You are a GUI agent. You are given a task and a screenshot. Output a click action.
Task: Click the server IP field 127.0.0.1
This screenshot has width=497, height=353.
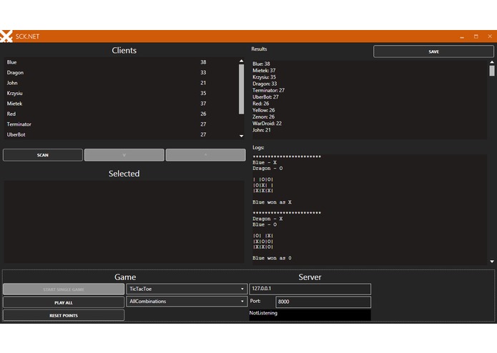coord(310,289)
